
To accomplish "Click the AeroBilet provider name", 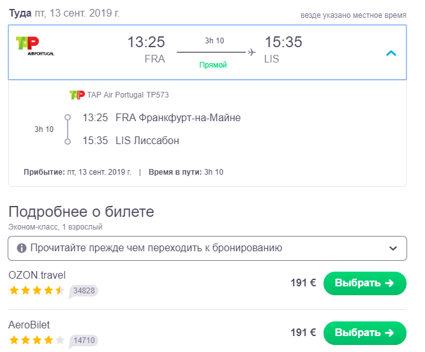I will tap(29, 325).
